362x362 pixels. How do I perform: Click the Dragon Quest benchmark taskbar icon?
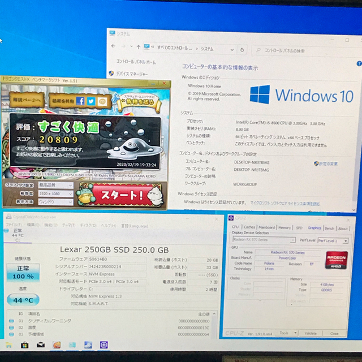coord(57,345)
